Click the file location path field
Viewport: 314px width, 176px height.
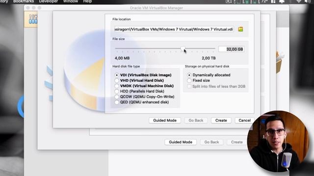click(x=174, y=29)
